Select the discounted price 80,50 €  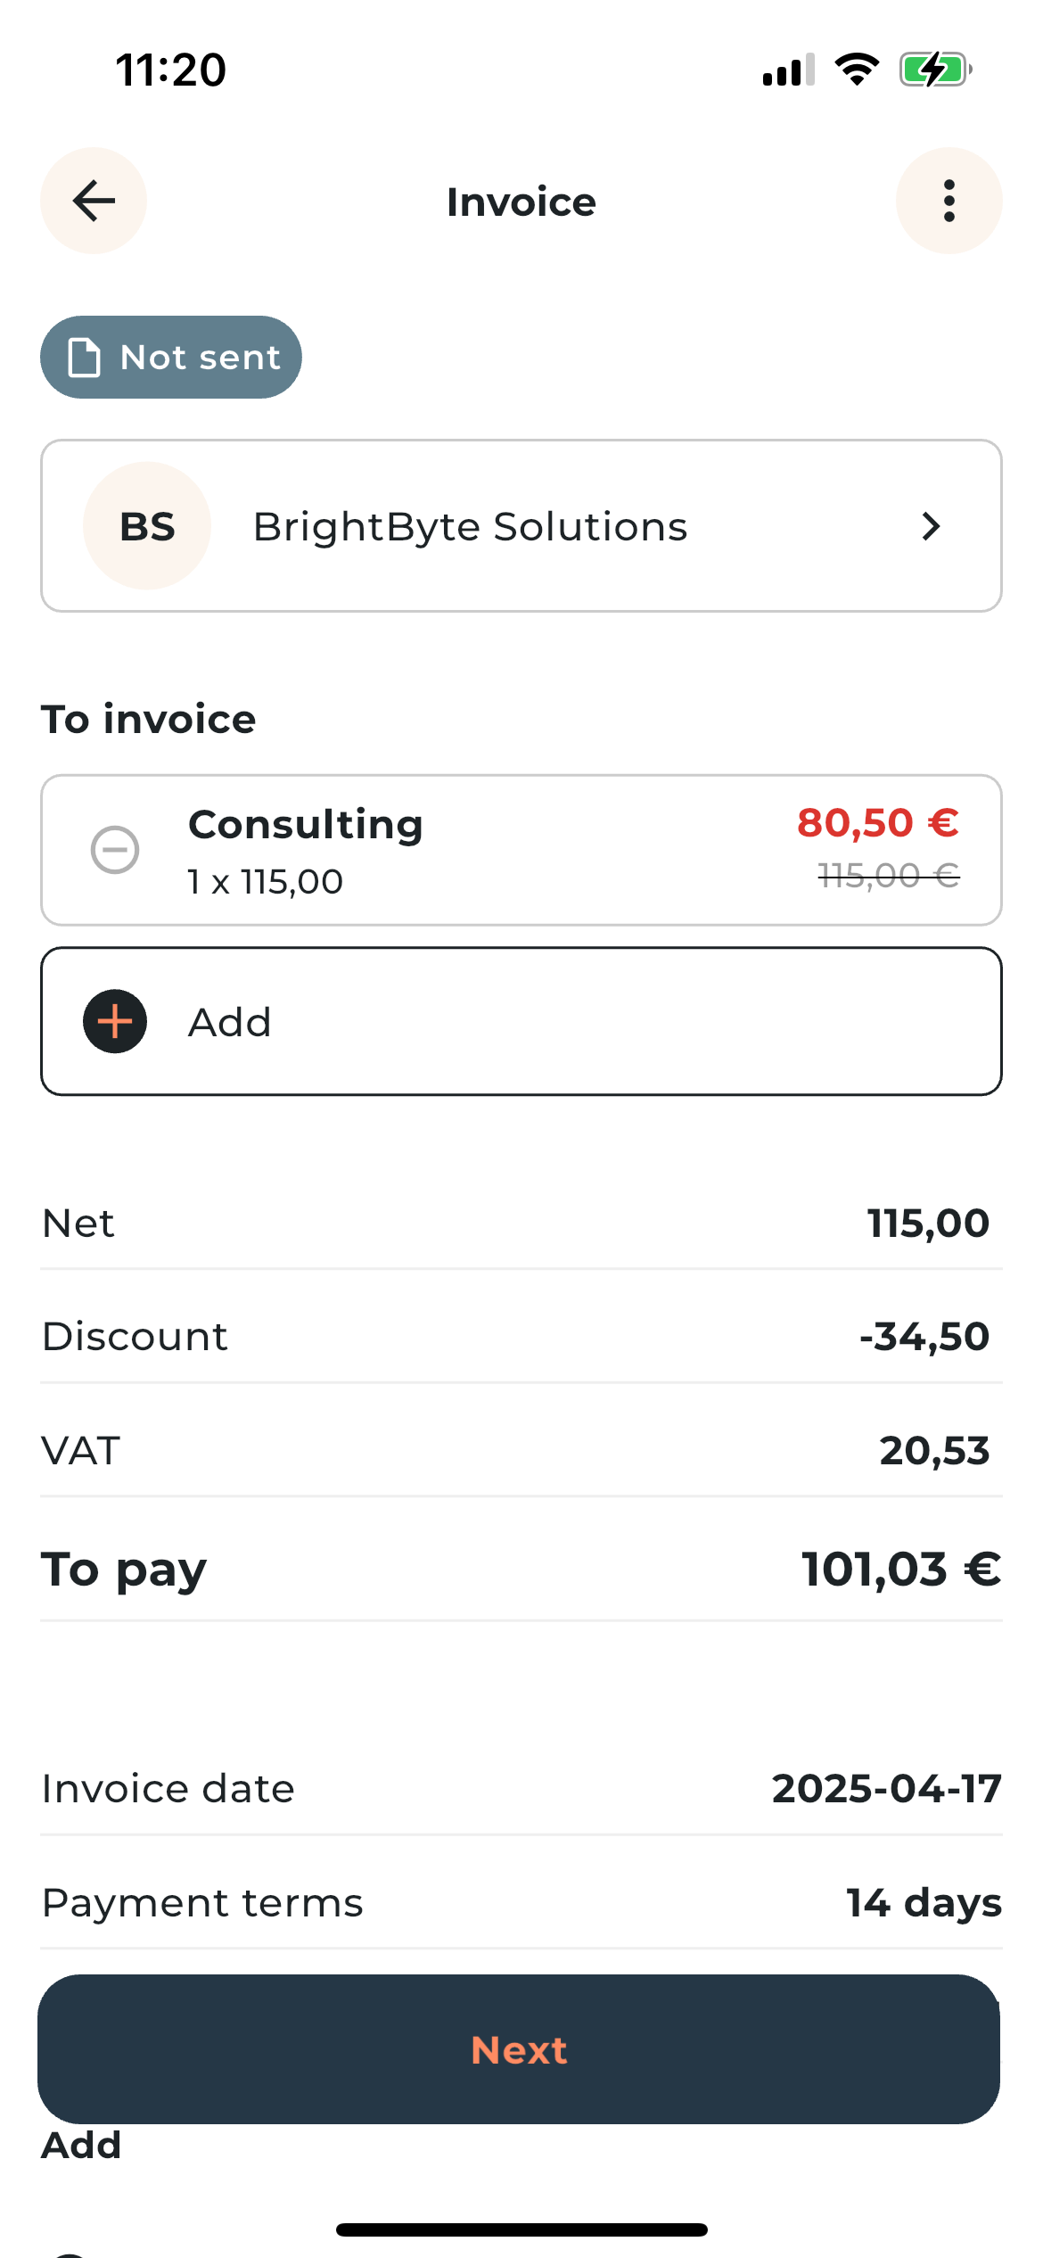point(877,823)
